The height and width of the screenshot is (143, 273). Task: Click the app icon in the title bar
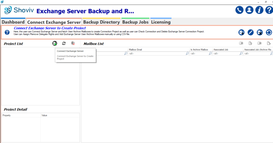(2, 2)
